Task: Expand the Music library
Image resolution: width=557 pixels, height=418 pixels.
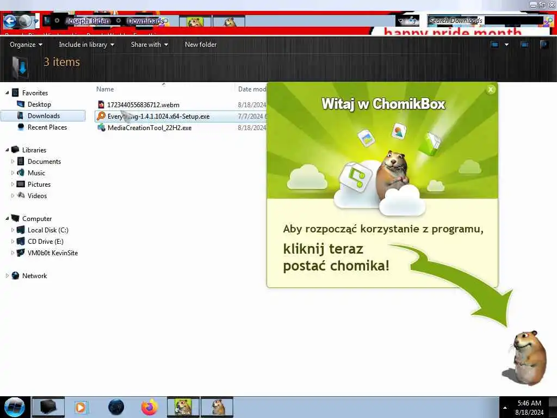Action: (13, 173)
